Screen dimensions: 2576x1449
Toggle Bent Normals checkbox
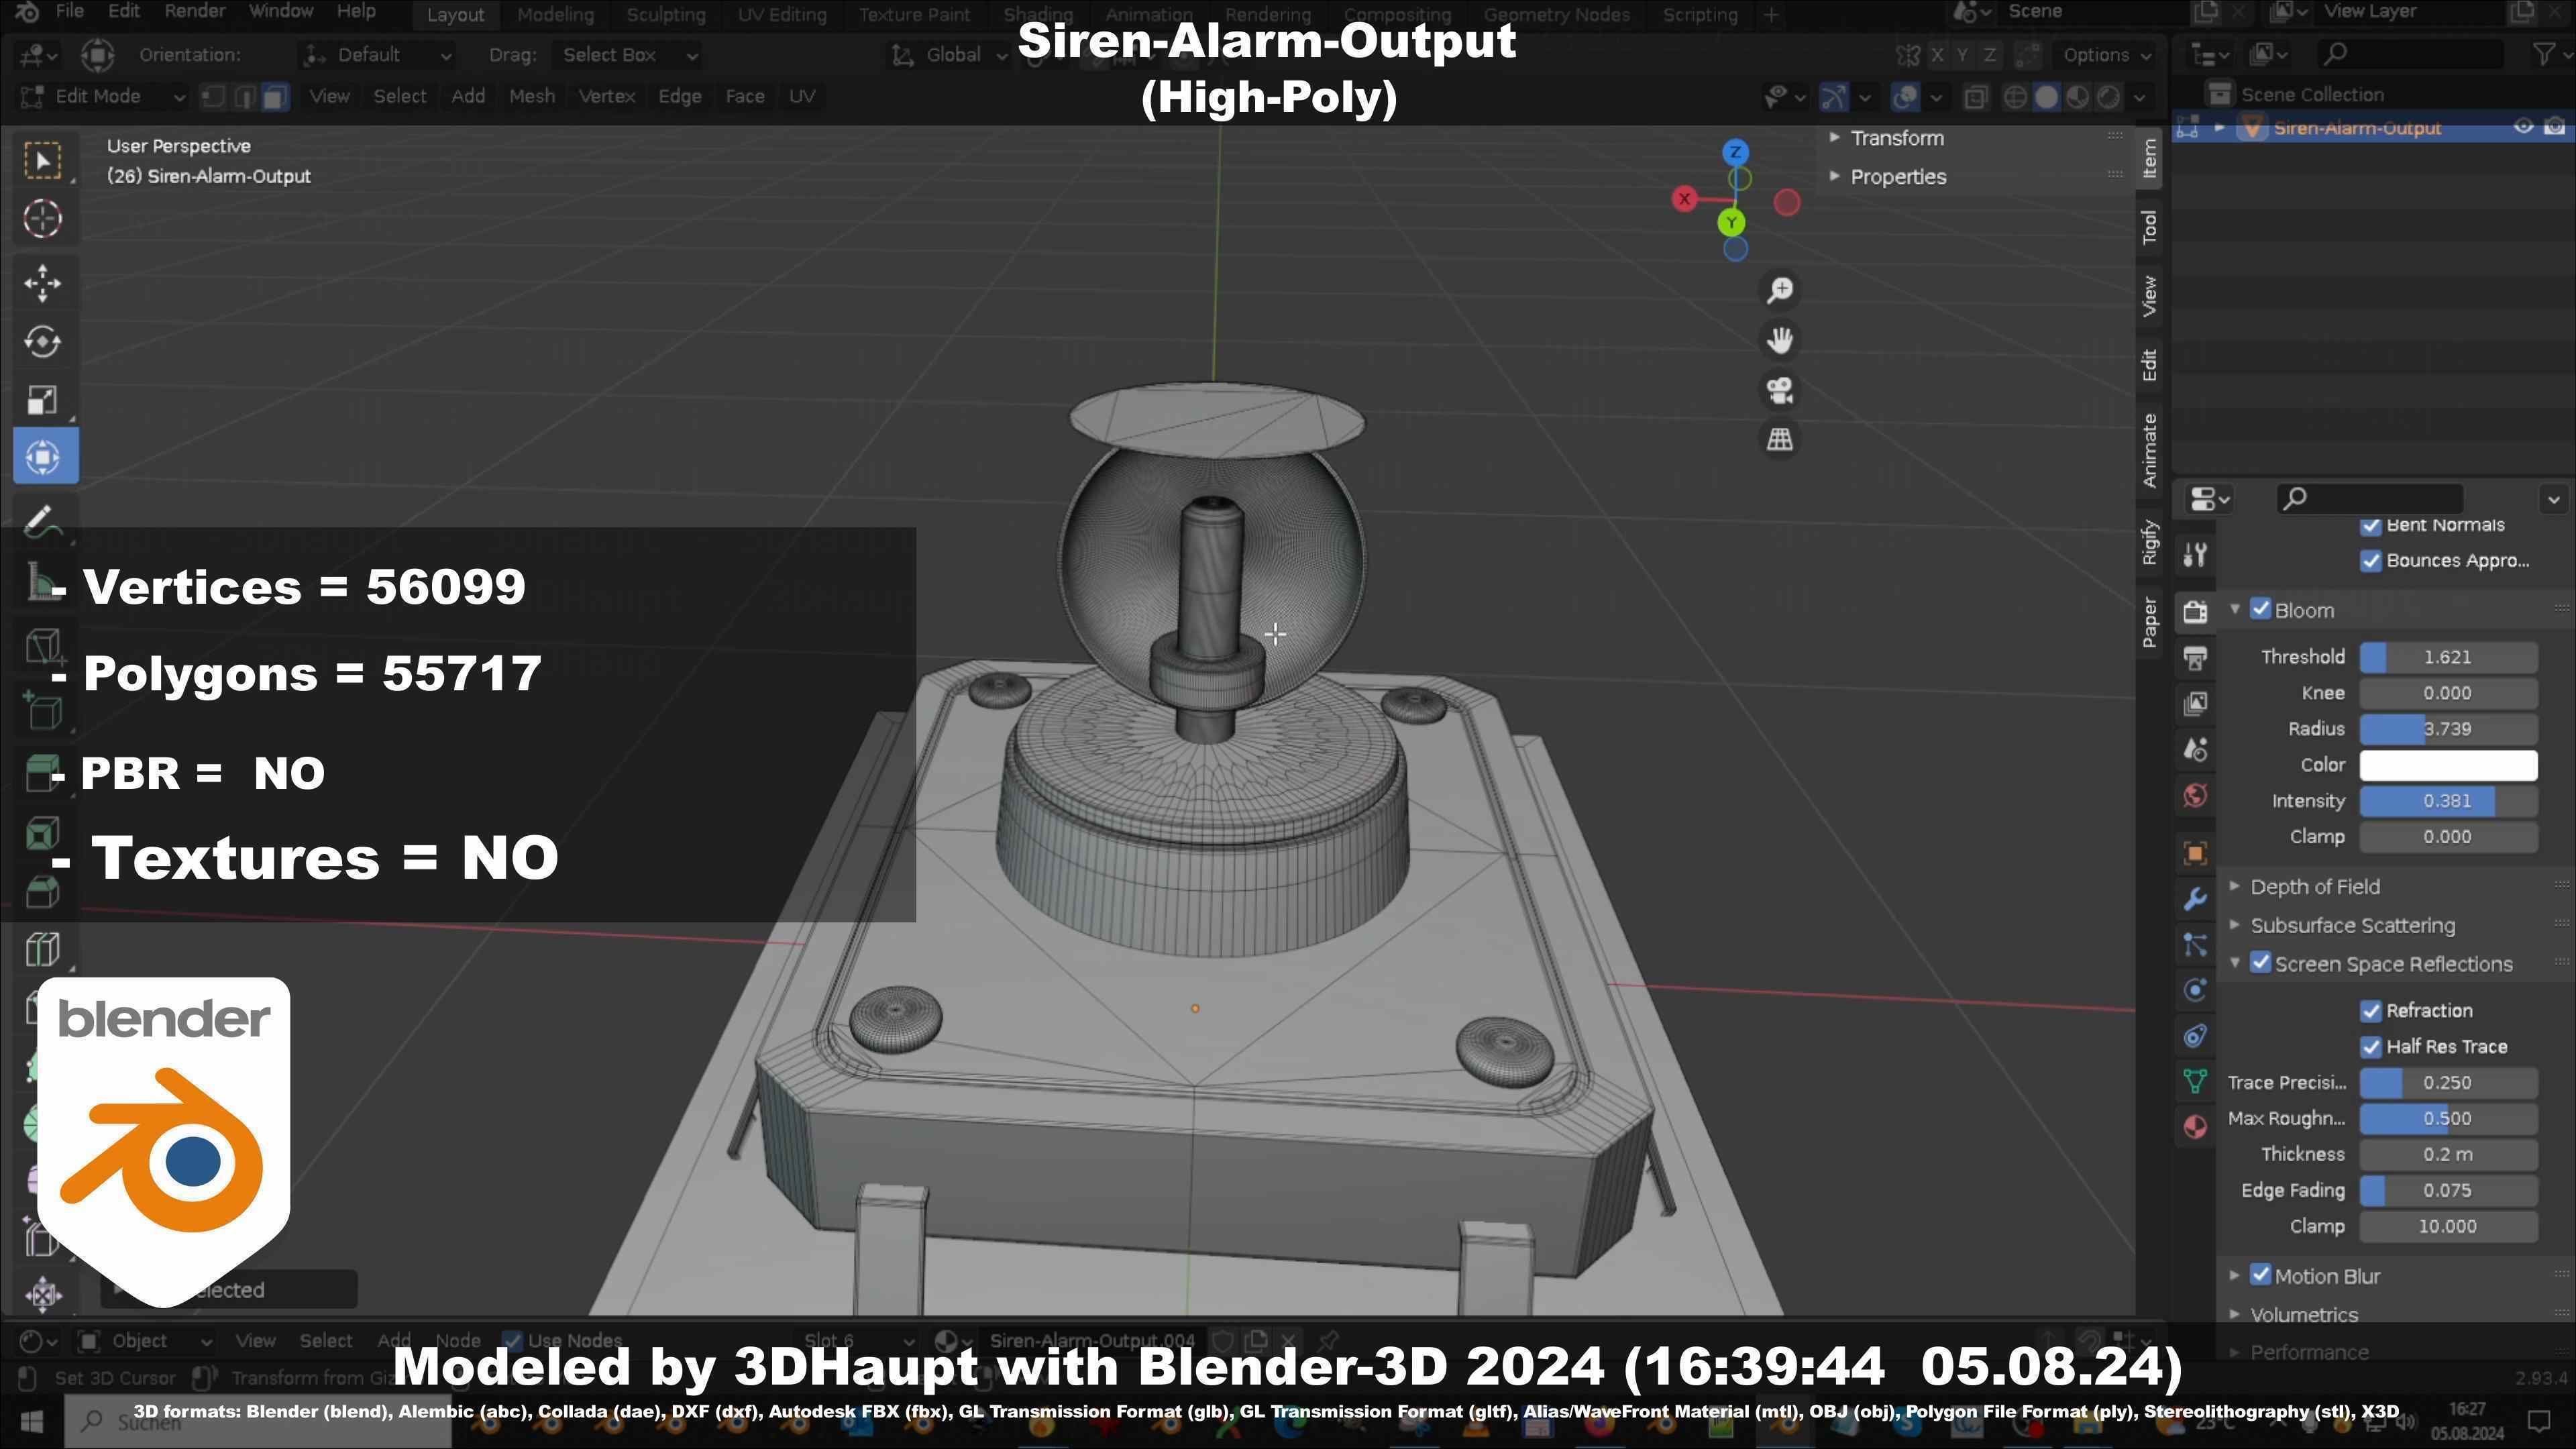coord(2370,526)
